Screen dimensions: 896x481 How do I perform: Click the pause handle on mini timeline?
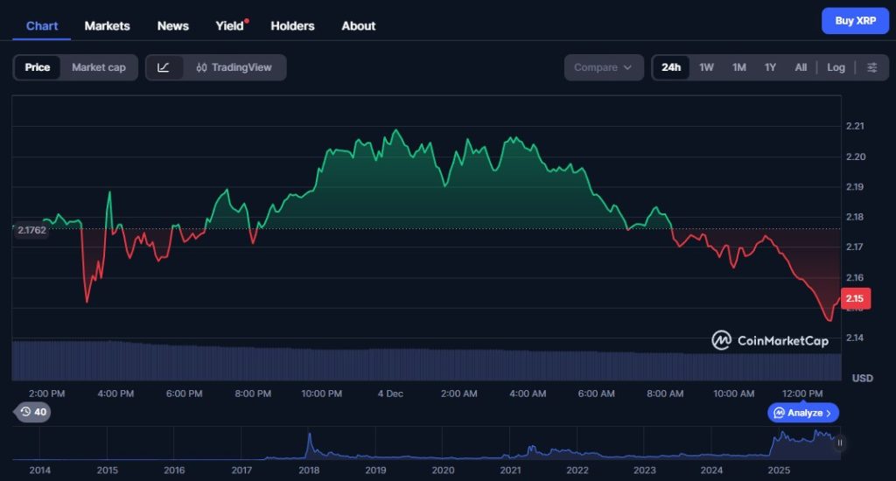840,443
